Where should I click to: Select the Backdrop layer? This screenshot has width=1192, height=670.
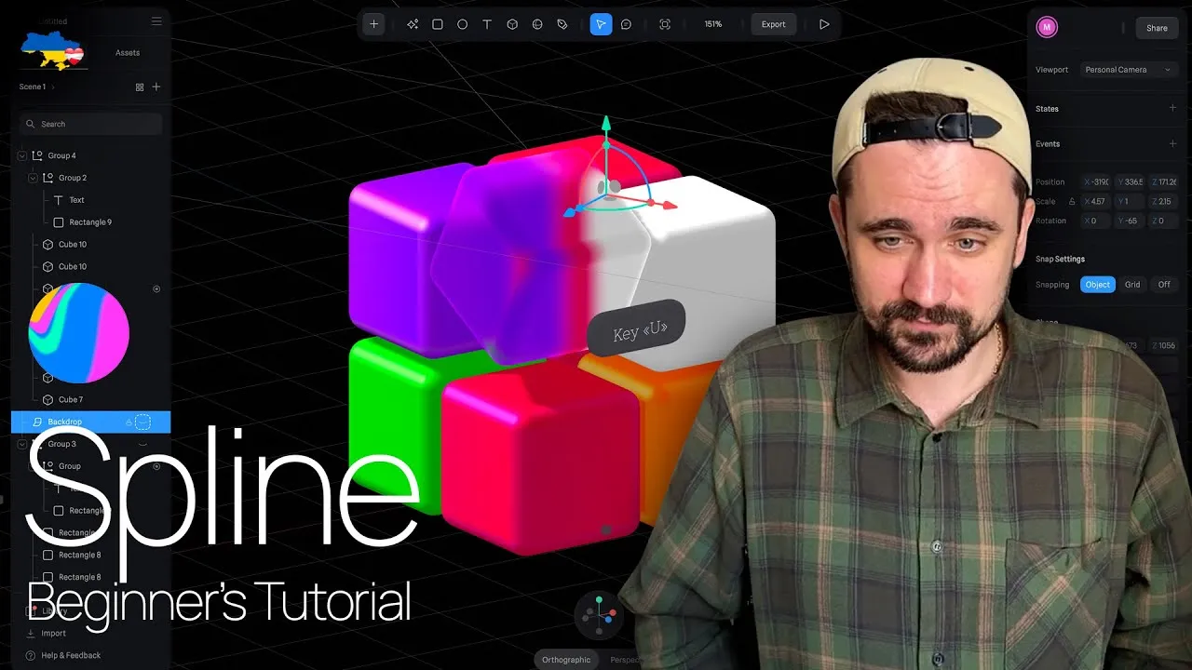(91, 422)
